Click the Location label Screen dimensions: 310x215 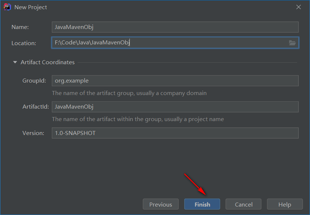pyautogui.click(x=24, y=43)
